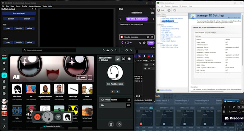
Task: Click the Share button on the All banner
Action: (x=81, y=78)
